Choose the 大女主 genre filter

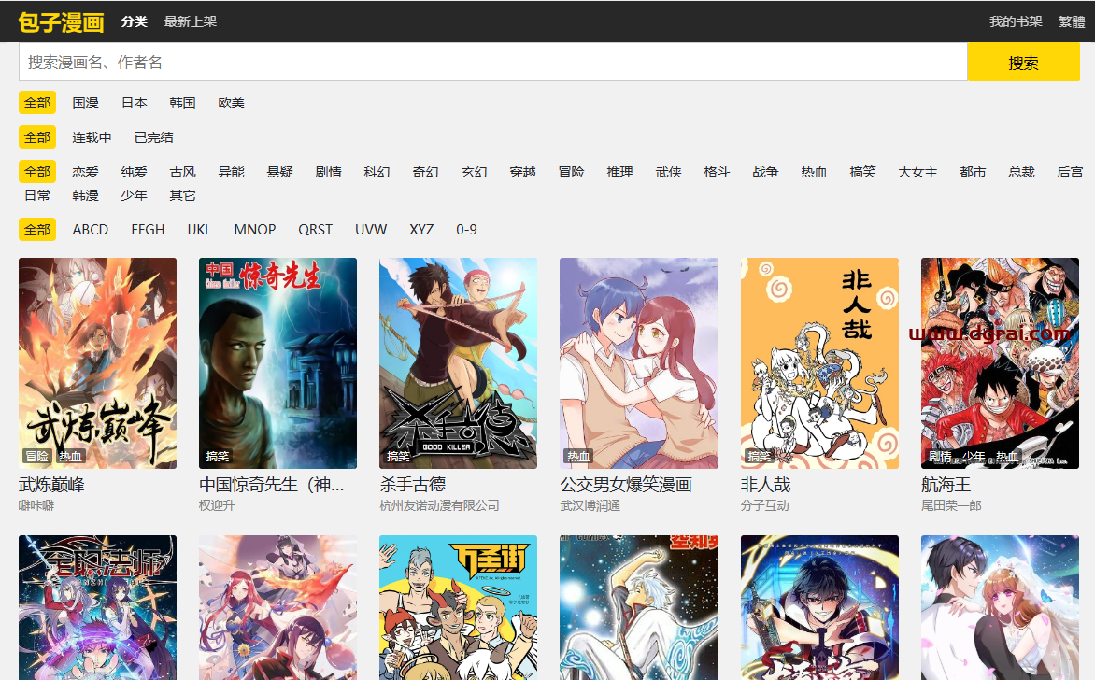pos(917,172)
